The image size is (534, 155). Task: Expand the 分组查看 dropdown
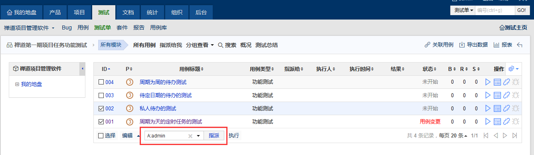200,45
